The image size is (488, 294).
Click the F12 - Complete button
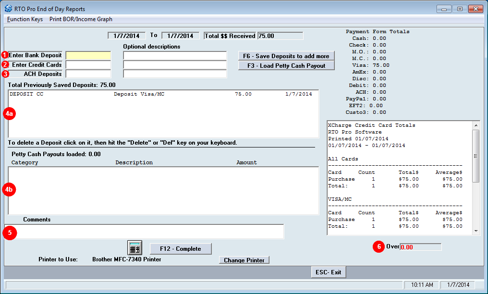tap(181, 248)
